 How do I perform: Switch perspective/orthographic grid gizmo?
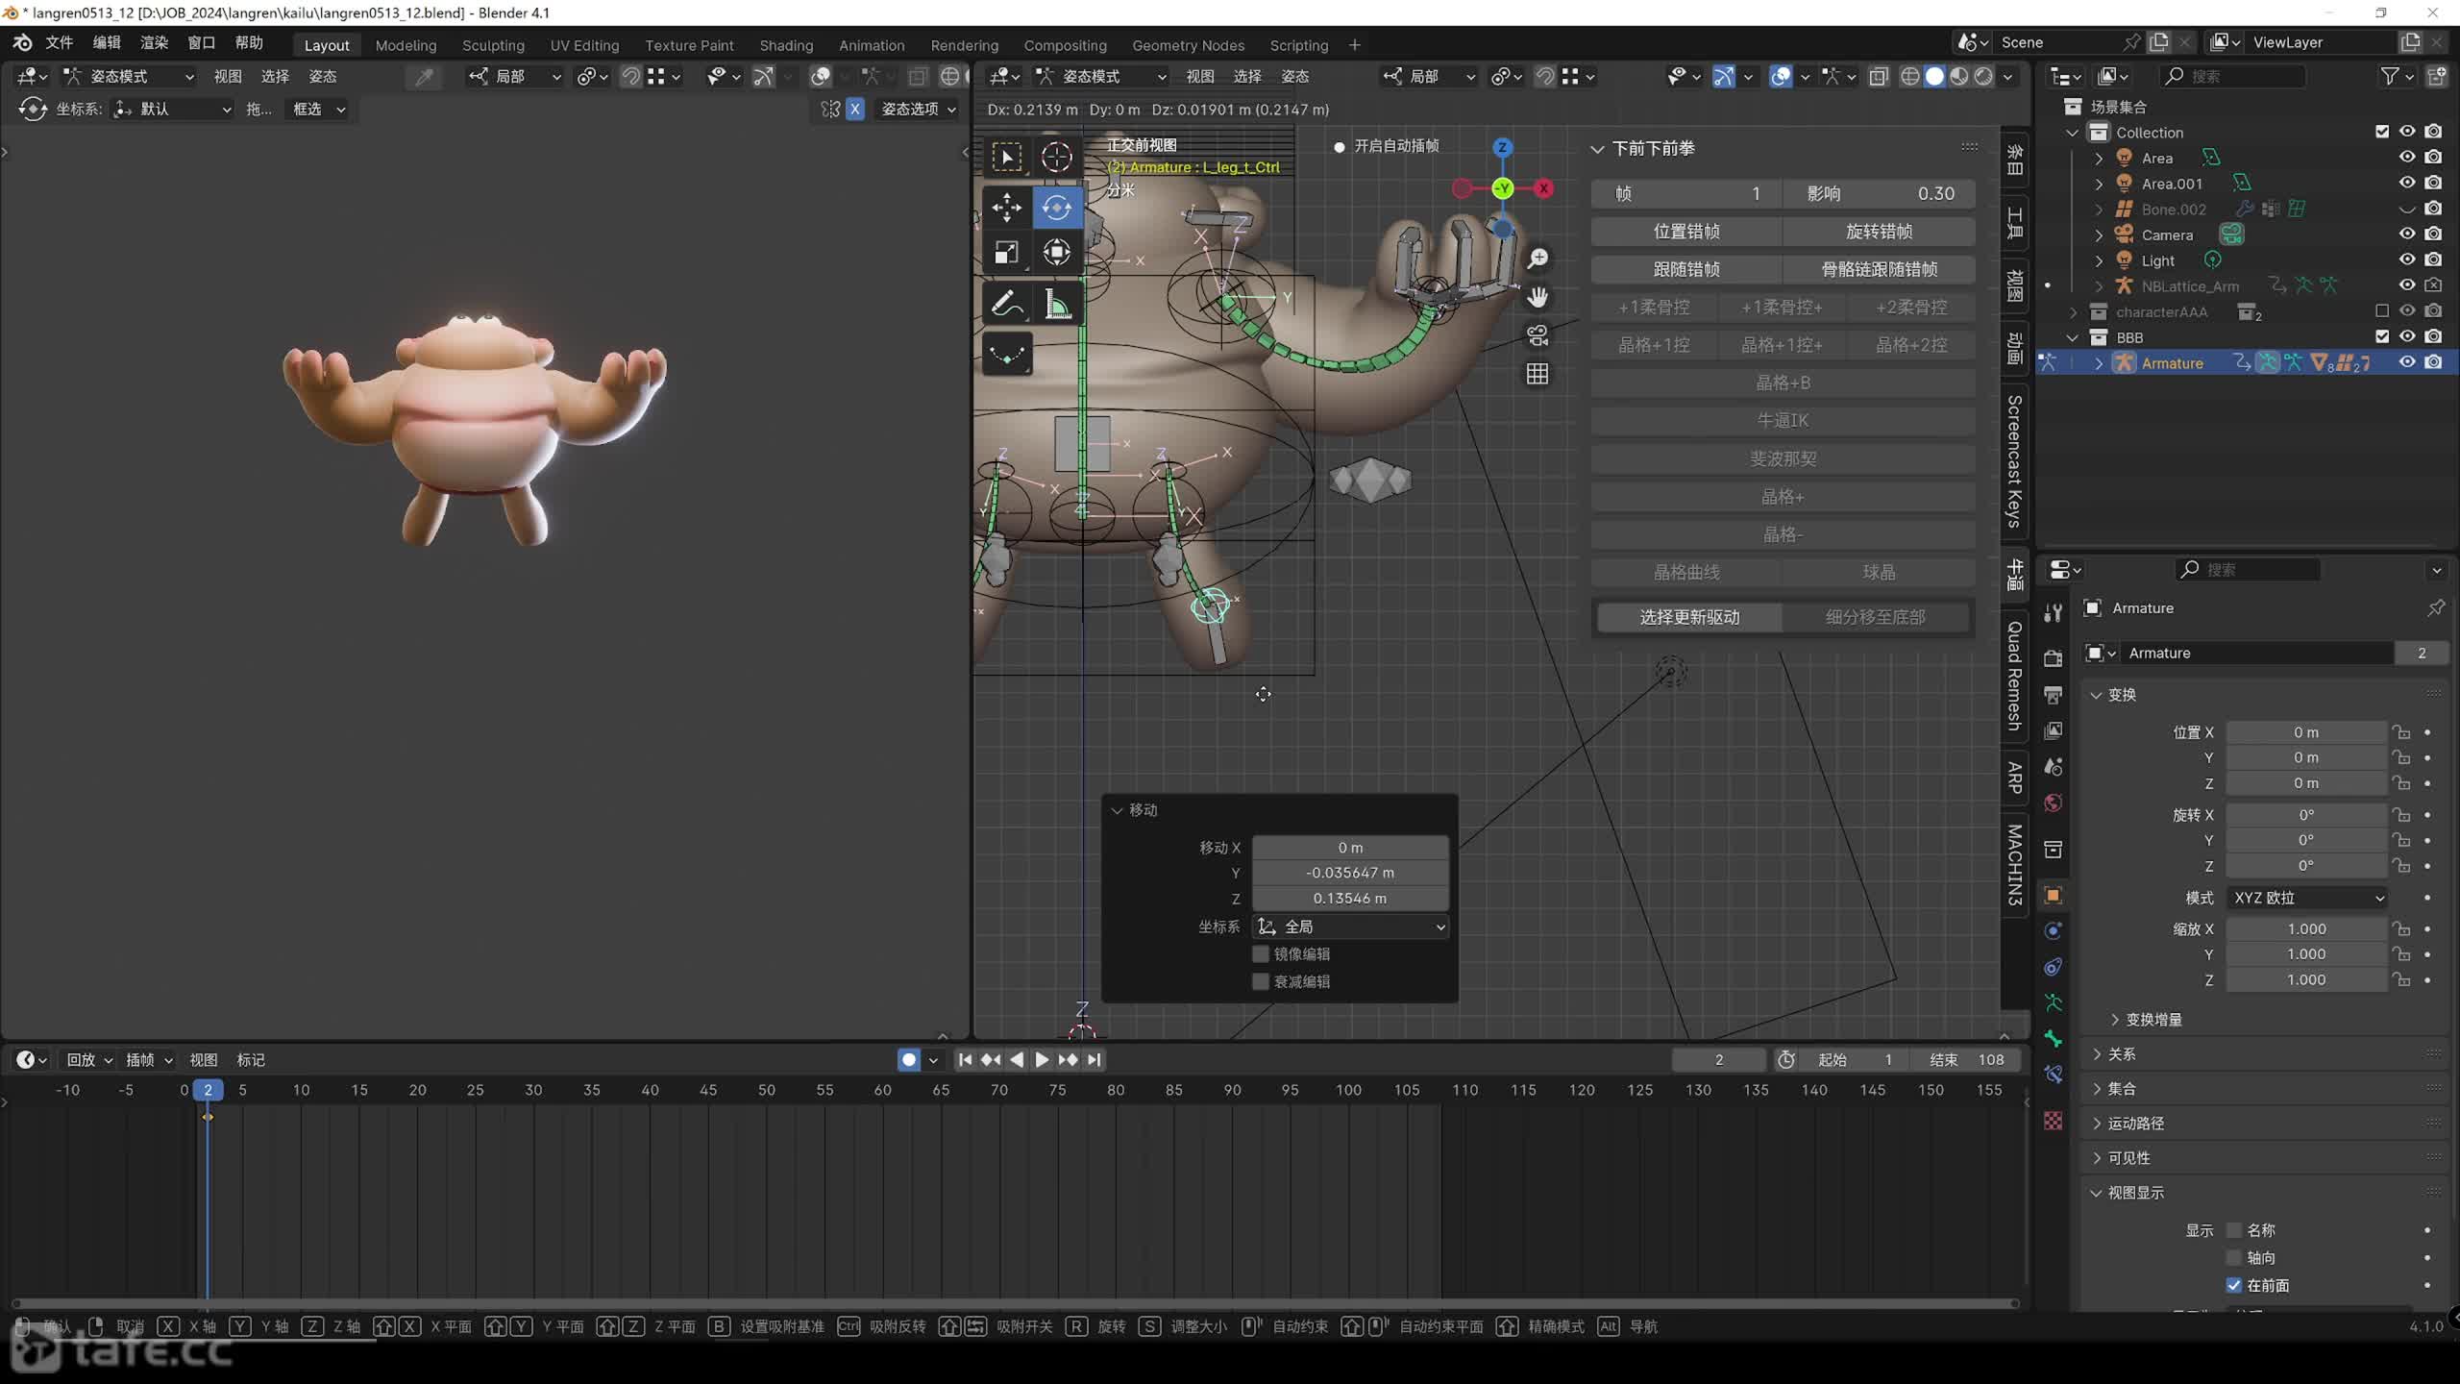click(1537, 374)
